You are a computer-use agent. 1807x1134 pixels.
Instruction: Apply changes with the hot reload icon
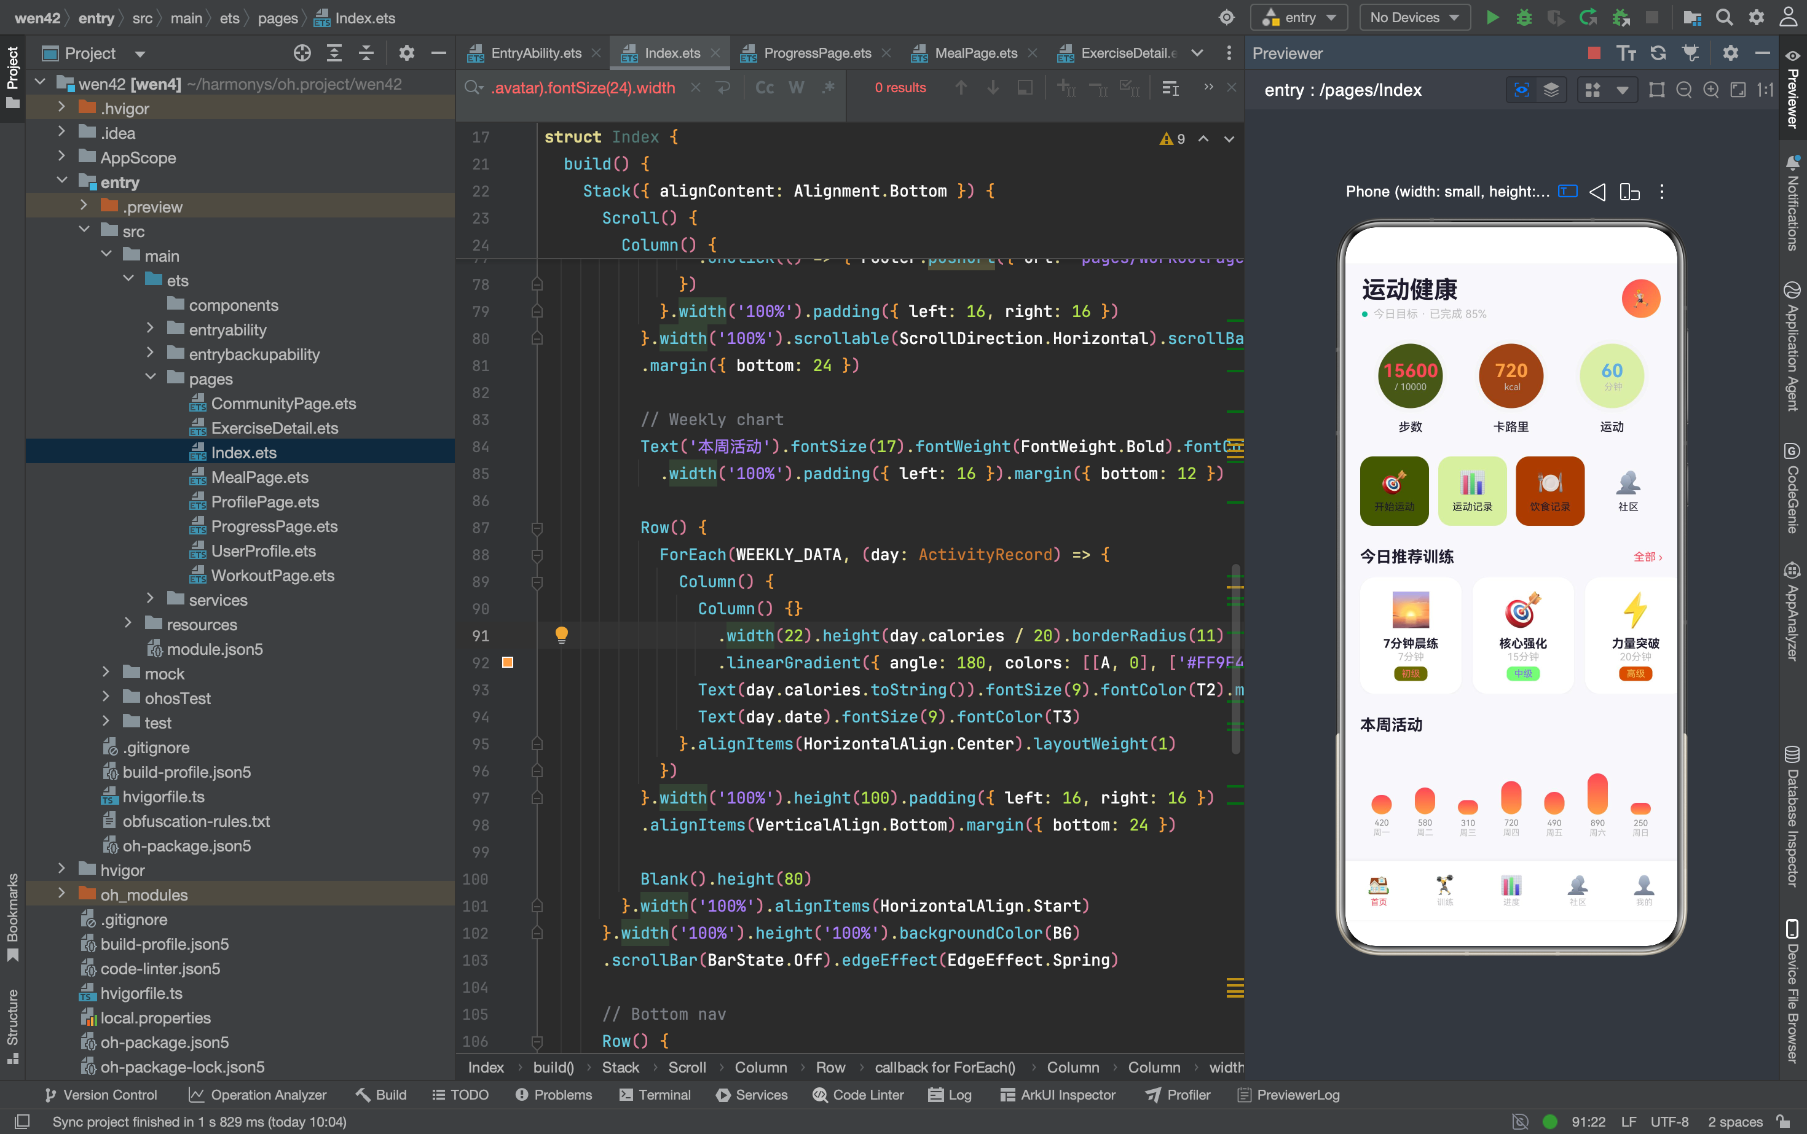point(1588,17)
